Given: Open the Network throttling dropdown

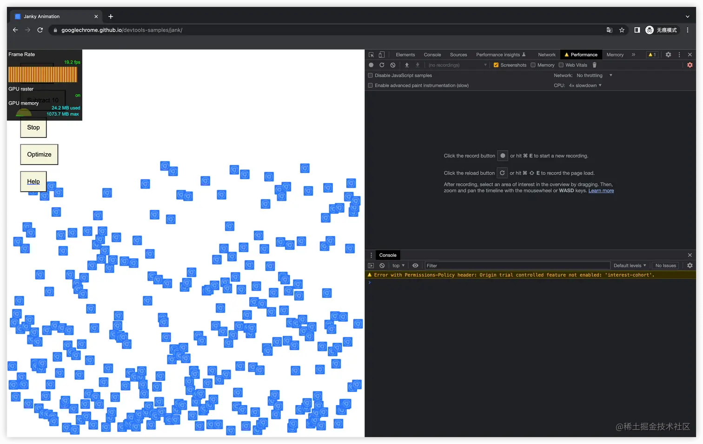Looking at the screenshot, I should click(x=594, y=75).
